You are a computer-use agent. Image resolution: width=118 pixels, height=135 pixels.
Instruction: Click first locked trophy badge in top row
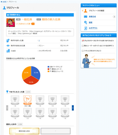pyautogui.click(x=15, y=100)
